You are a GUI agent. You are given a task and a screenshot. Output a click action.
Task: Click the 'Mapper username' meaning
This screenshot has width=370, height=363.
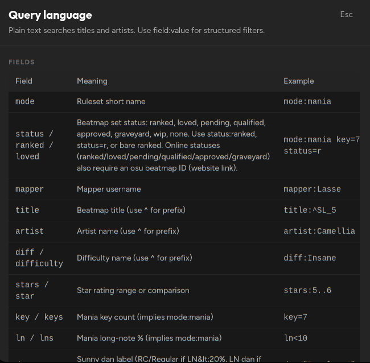coord(109,189)
